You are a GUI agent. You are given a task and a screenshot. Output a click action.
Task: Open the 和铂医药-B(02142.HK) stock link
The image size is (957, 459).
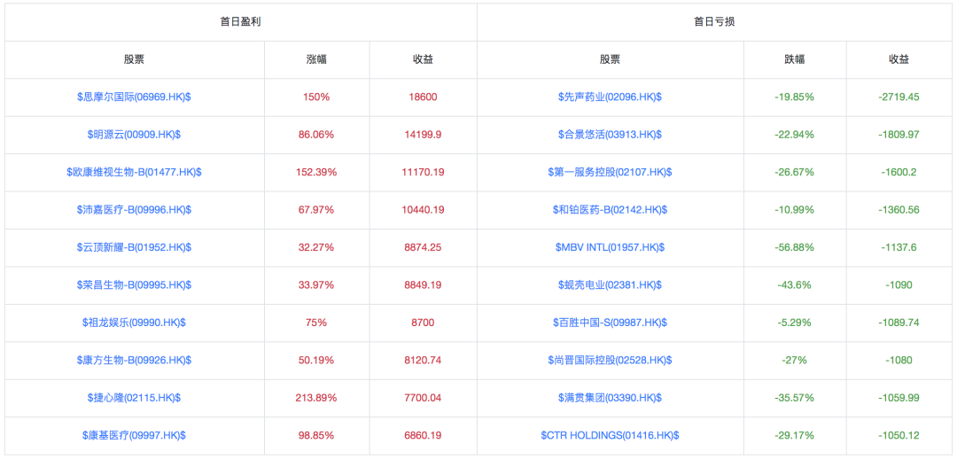click(x=611, y=209)
